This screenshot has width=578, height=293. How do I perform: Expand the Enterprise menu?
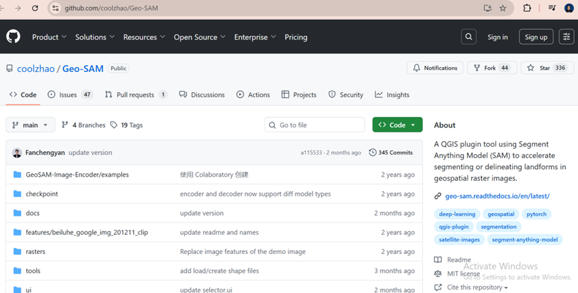click(255, 37)
